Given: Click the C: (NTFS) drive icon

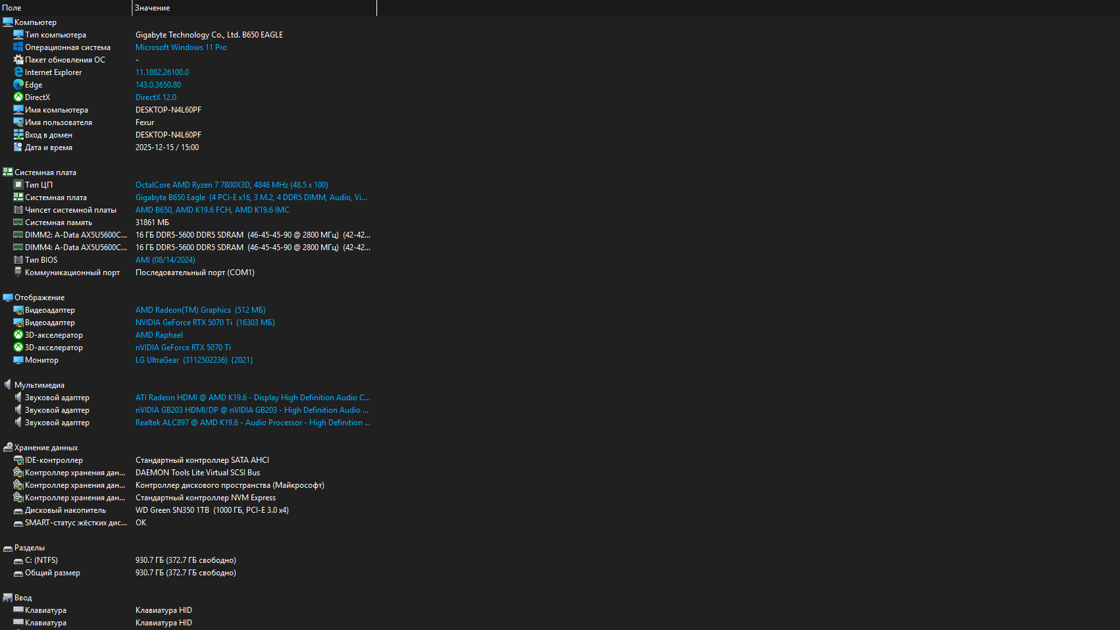Looking at the screenshot, I should [x=18, y=560].
